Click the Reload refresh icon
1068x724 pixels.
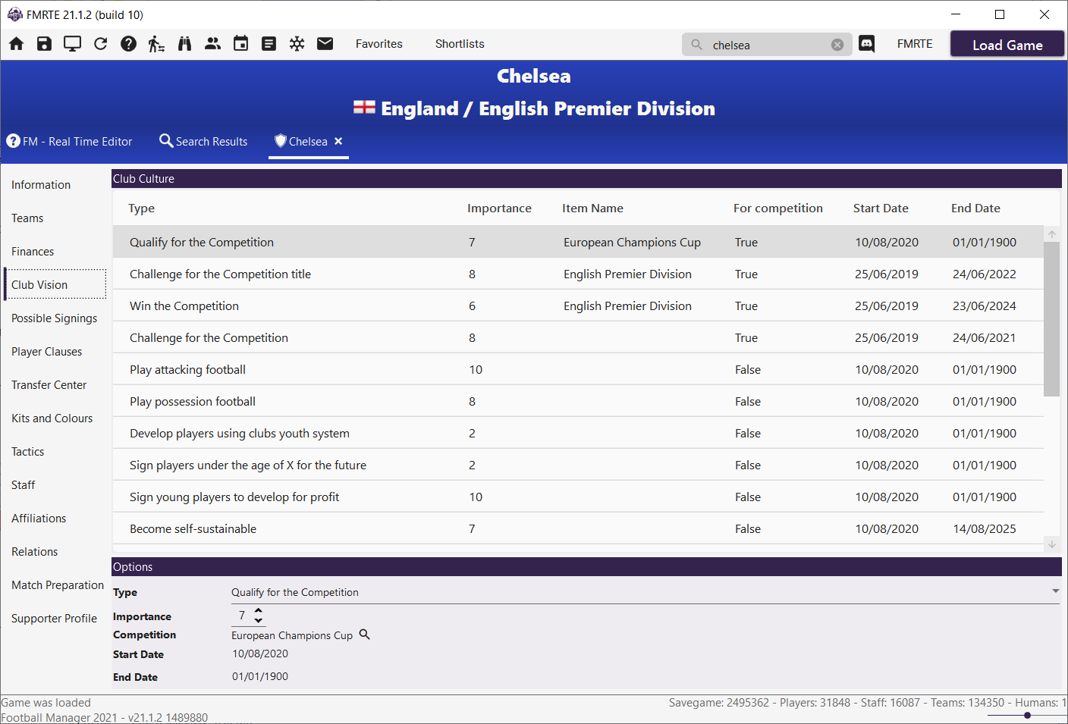coord(101,44)
